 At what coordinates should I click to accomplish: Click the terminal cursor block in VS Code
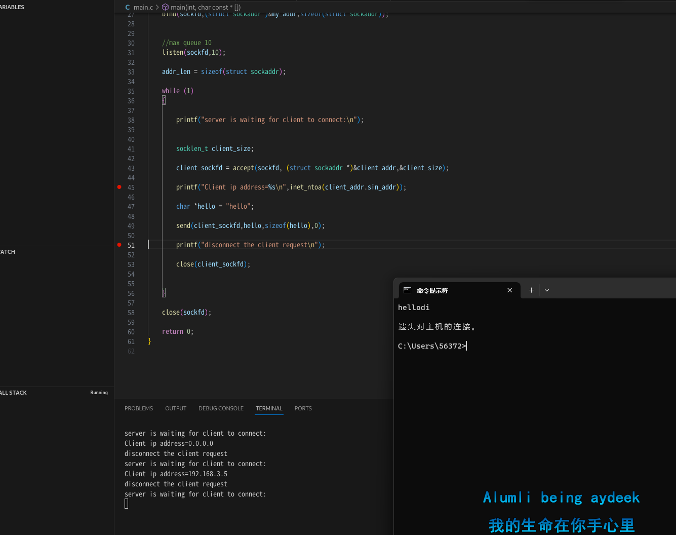point(127,504)
